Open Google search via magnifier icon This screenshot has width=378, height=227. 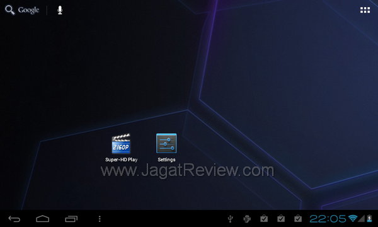(10, 10)
